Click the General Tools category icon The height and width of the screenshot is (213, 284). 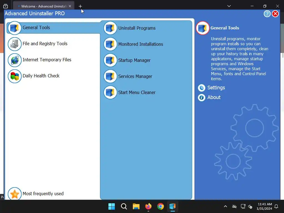pyautogui.click(x=15, y=28)
